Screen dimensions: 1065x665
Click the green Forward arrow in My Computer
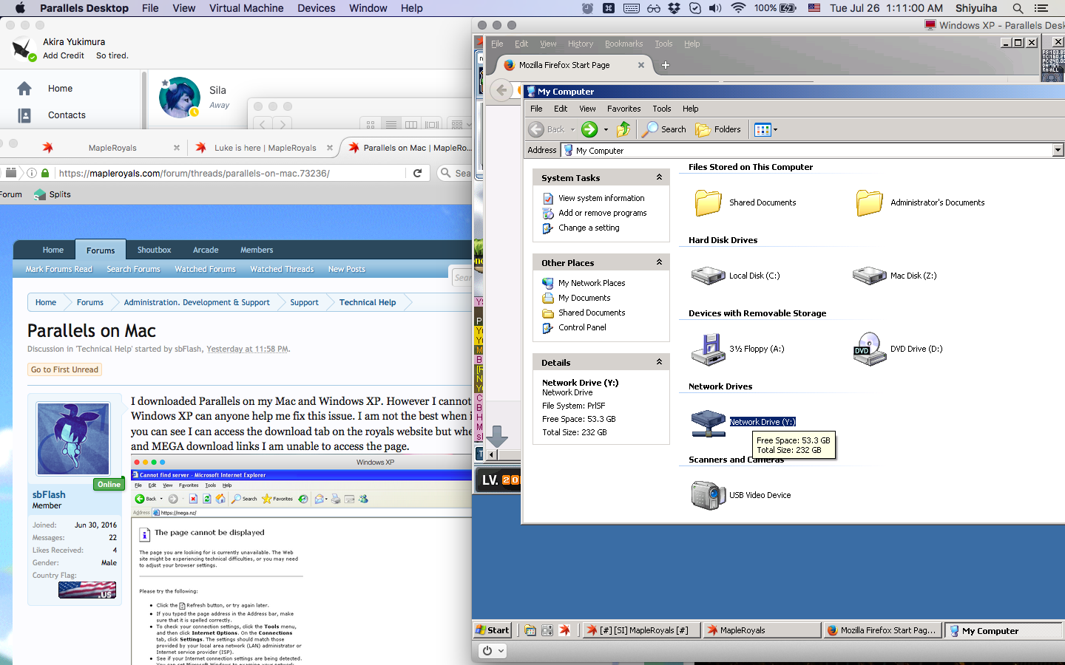click(589, 129)
